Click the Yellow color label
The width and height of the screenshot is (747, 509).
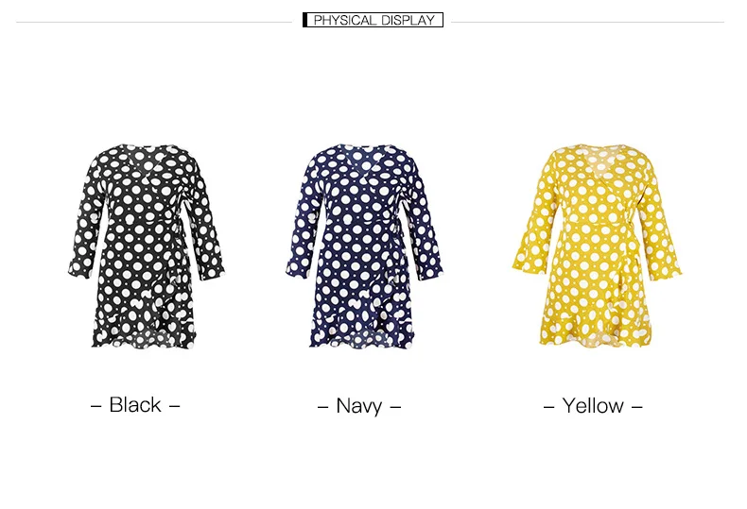click(x=593, y=406)
